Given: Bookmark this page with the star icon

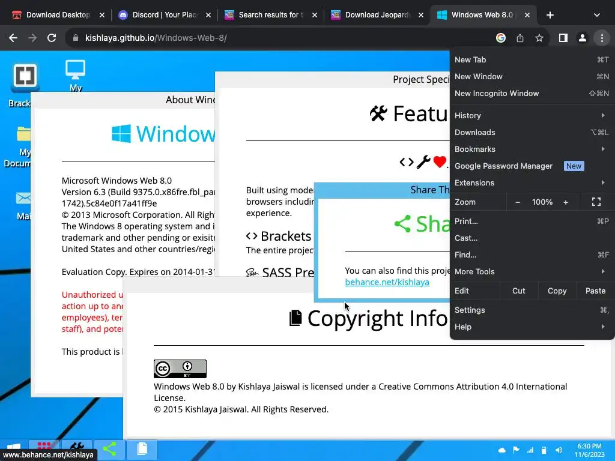Looking at the screenshot, I should (539, 38).
